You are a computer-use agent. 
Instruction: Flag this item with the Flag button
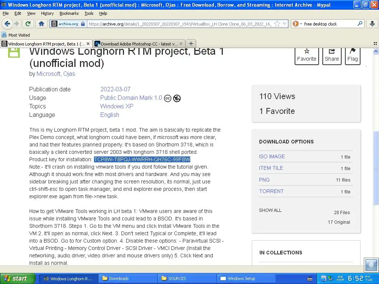tap(352, 55)
